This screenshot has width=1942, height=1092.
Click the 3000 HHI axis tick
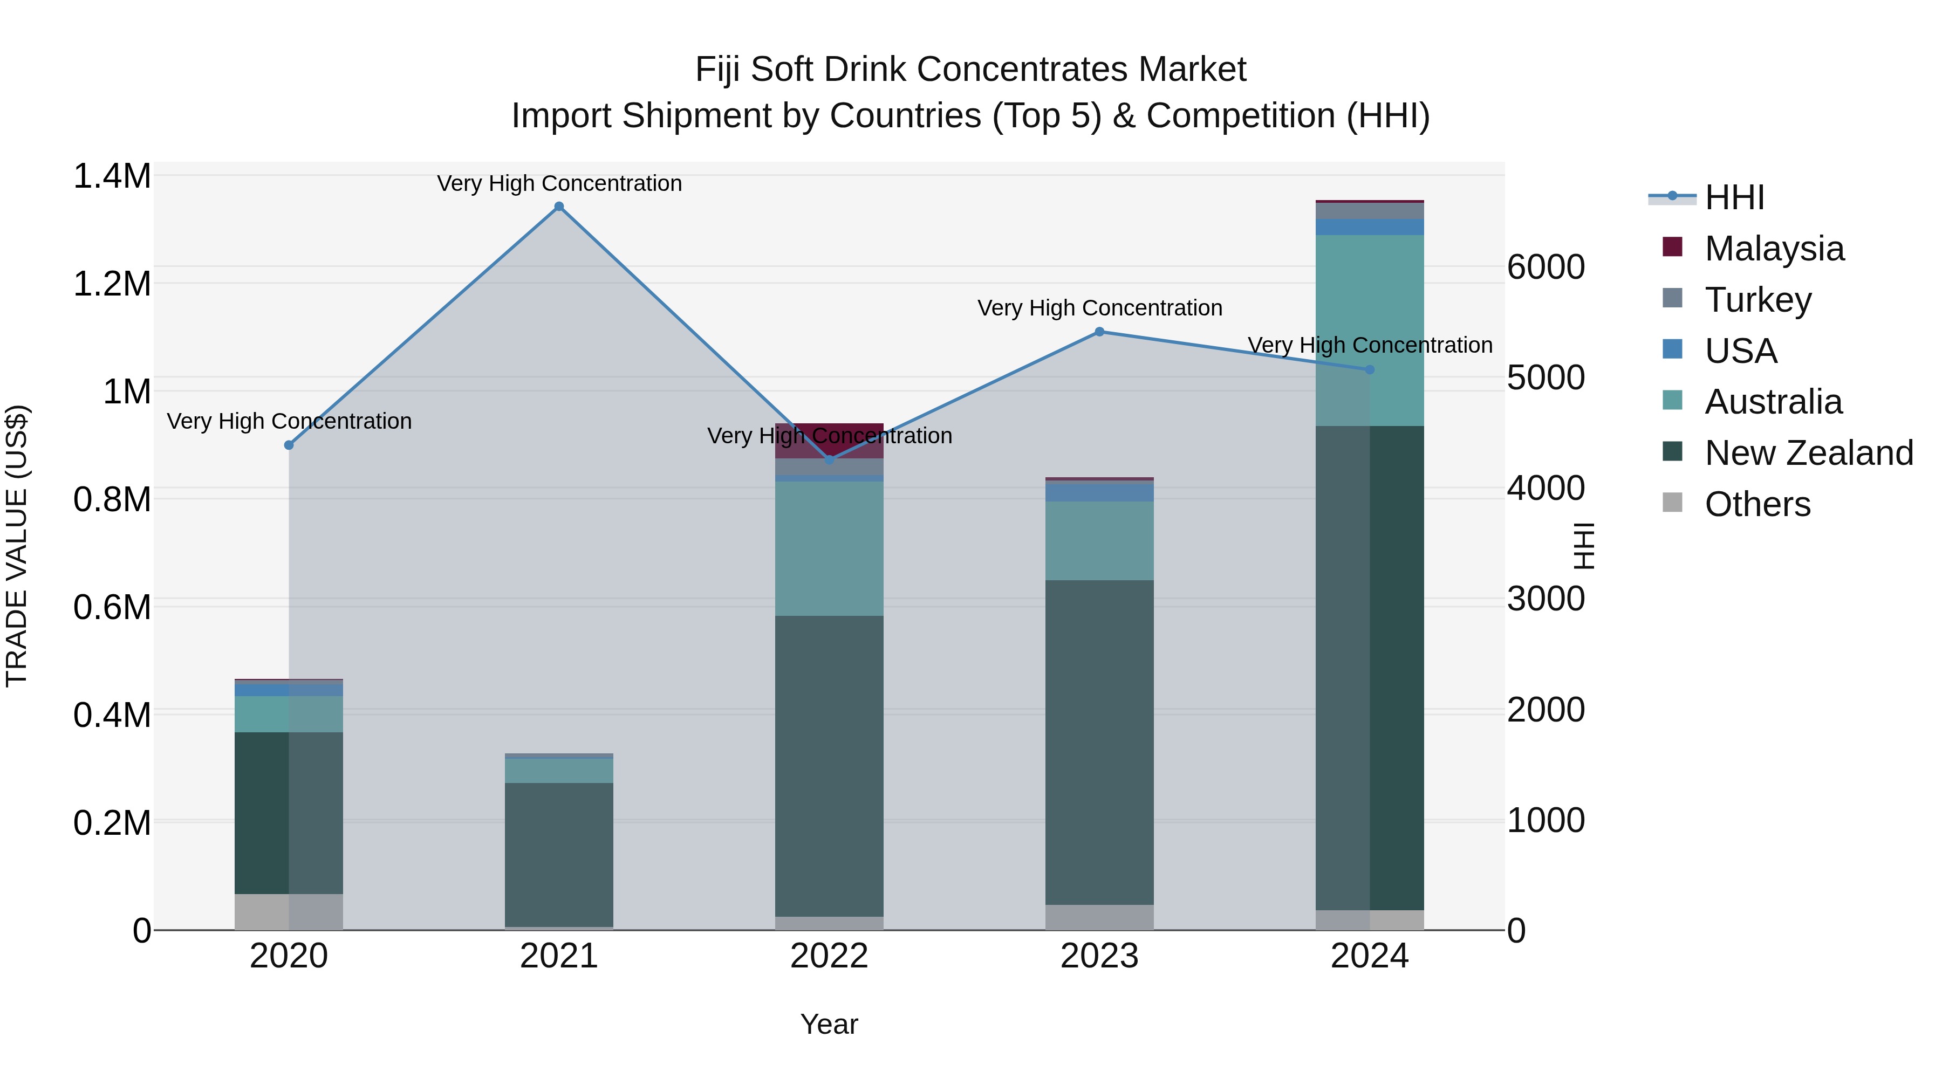1546,599
